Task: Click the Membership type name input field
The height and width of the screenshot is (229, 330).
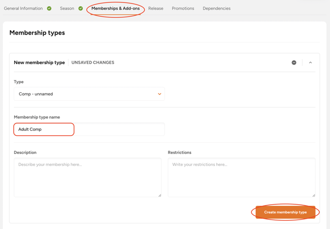Action: click(89, 129)
